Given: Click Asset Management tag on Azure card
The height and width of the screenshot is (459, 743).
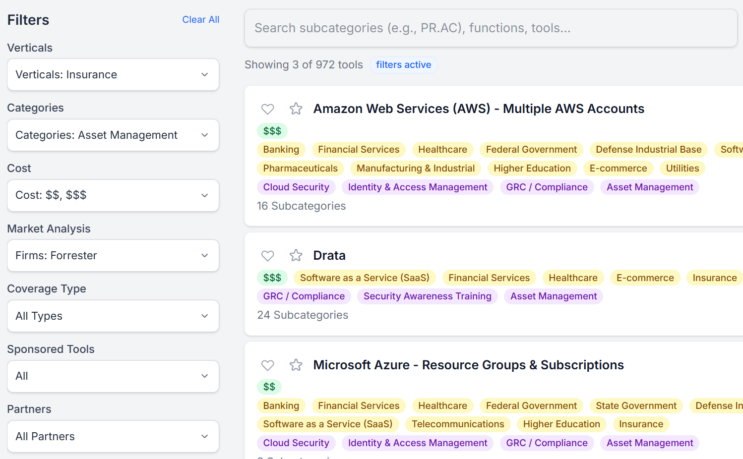Looking at the screenshot, I should (650, 443).
